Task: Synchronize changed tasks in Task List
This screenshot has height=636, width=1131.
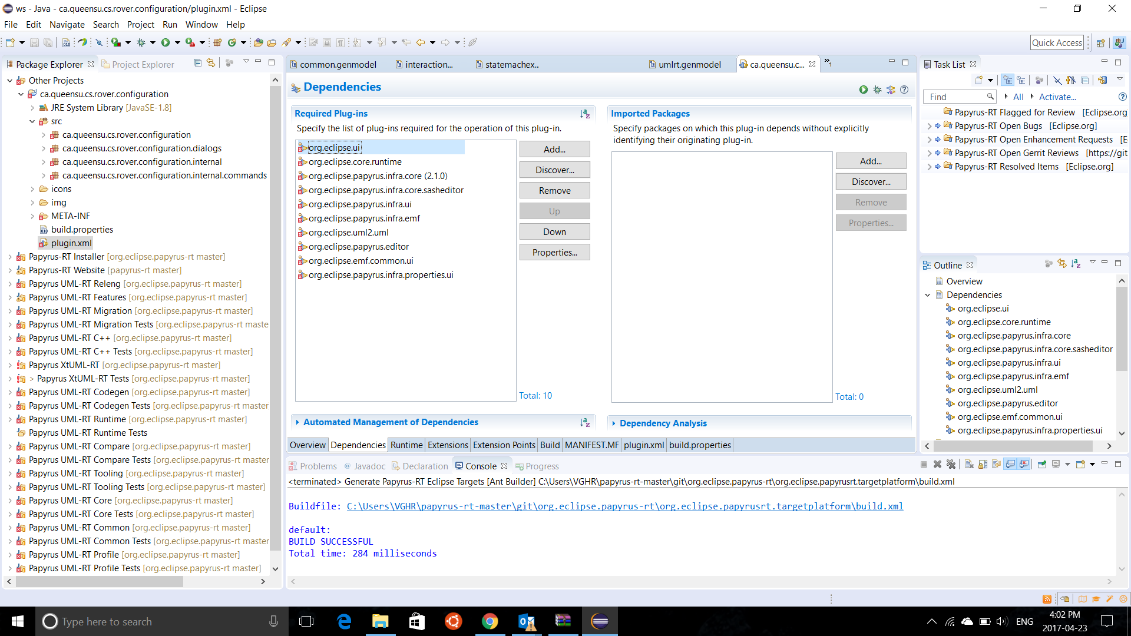Action: pos(1103,80)
